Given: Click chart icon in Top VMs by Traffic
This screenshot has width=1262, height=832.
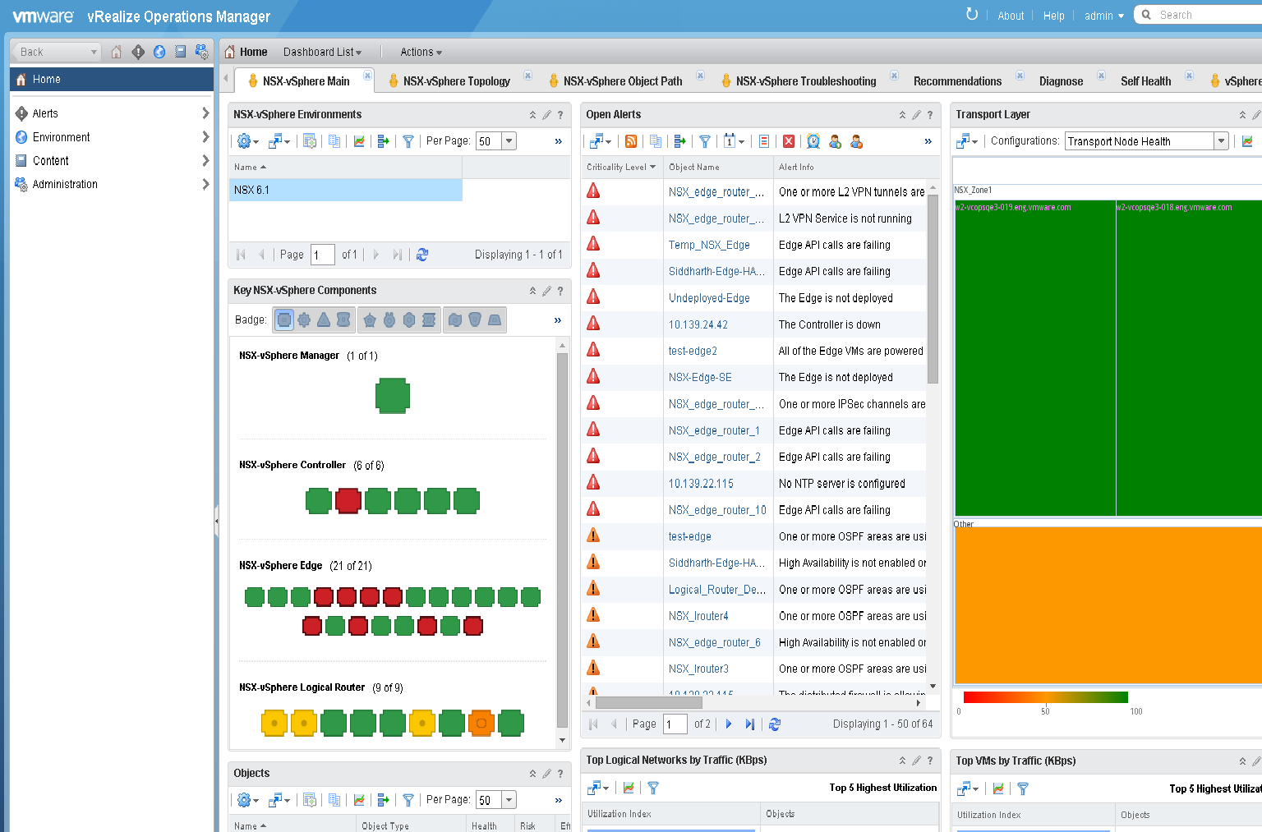Looking at the screenshot, I should [x=998, y=788].
